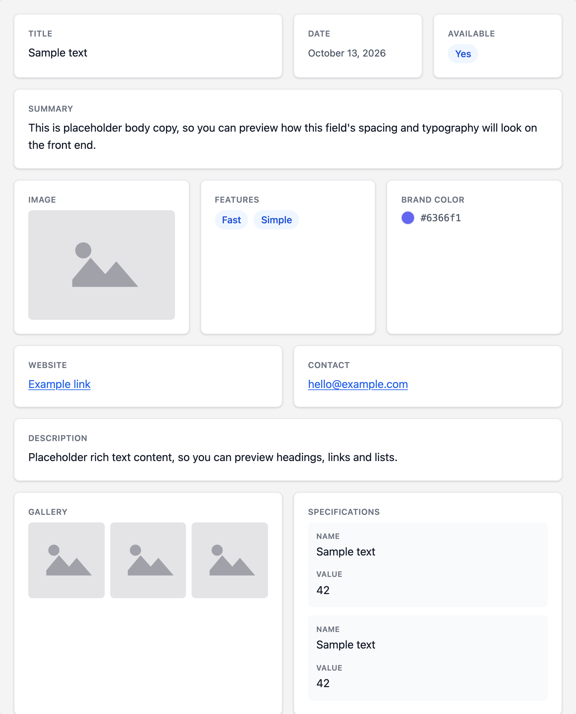Image resolution: width=576 pixels, height=714 pixels.
Task: Click the DATE heading label
Action: (x=319, y=34)
